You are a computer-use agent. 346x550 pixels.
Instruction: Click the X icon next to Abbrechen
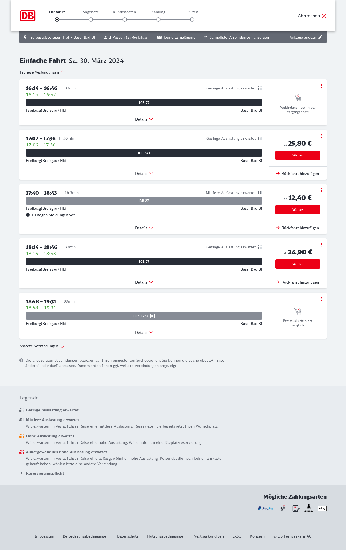coord(324,16)
